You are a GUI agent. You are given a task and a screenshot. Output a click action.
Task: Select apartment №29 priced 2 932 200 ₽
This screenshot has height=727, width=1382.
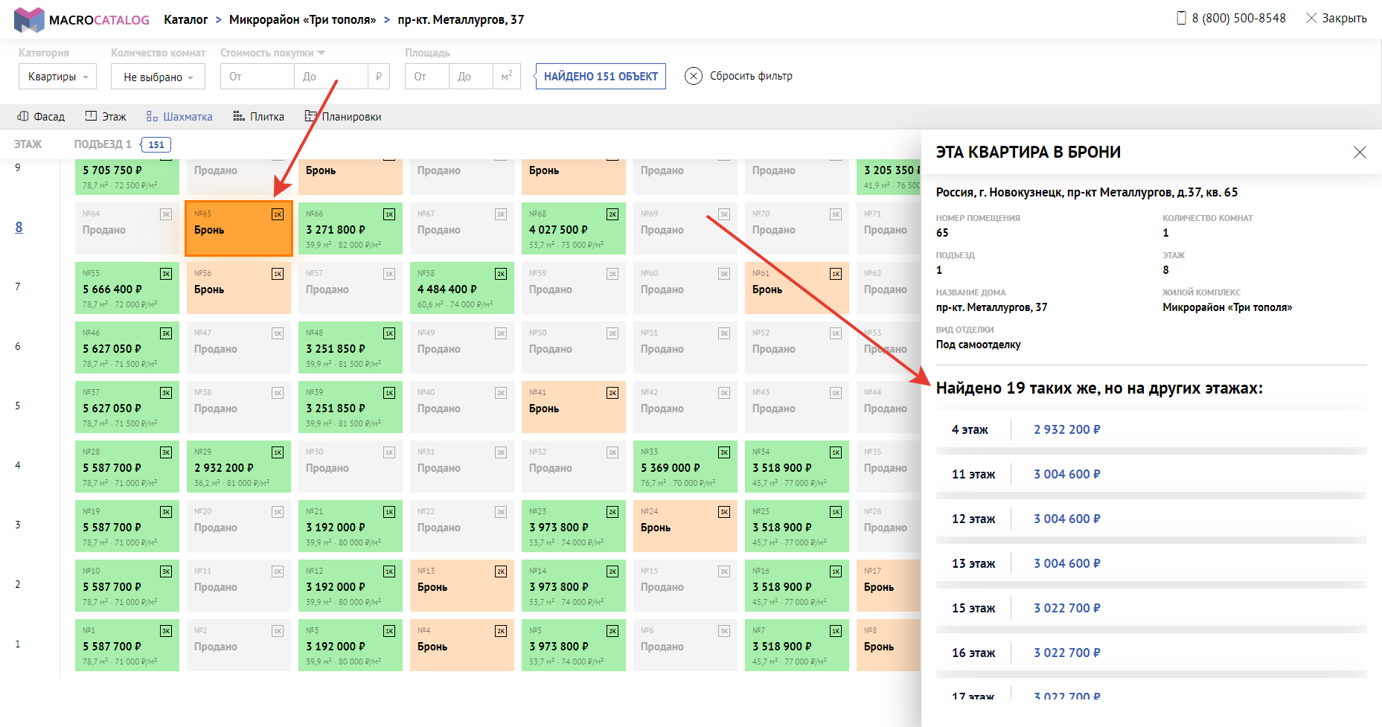click(x=239, y=467)
